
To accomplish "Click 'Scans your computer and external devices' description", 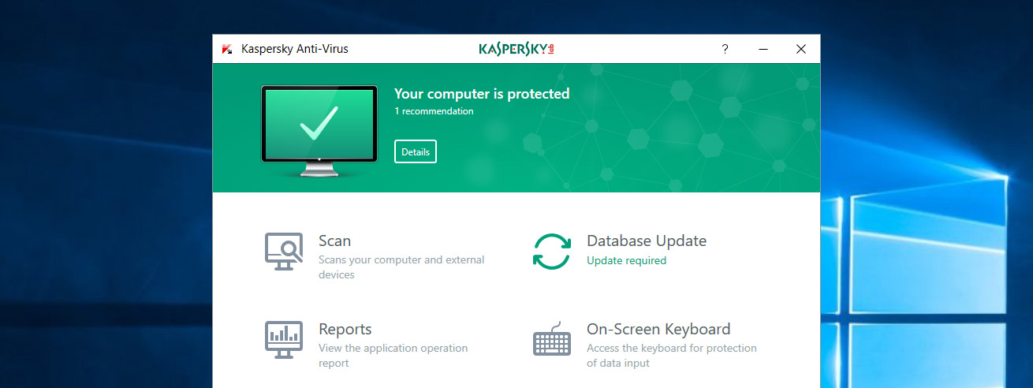I will point(401,267).
